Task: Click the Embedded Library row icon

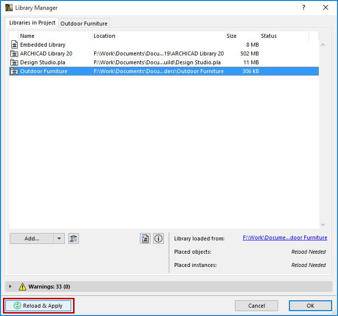Action: click(14, 45)
